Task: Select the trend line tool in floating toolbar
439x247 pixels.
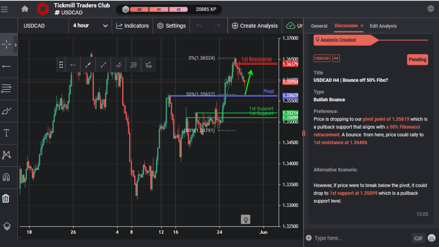Action: (103, 64)
